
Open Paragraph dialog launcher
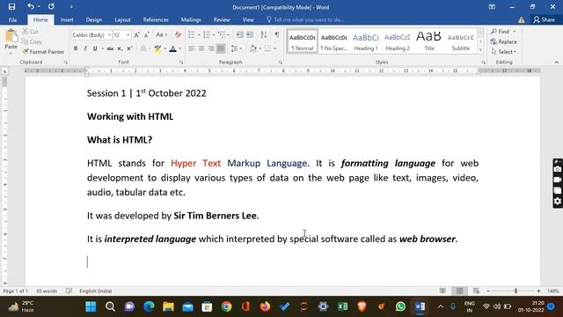click(280, 63)
